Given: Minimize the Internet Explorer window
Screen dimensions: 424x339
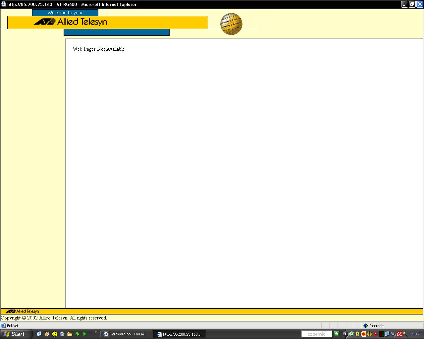Looking at the screenshot, I should tap(404, 4).
